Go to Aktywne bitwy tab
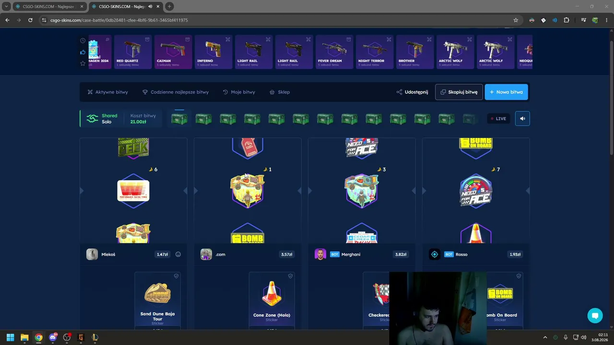Image resolution: width=614 pixels, height=345 pixels. coord(107,92)
